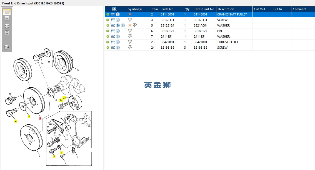Click the Comment column header
315x170 pixels.
coord(303,9)
